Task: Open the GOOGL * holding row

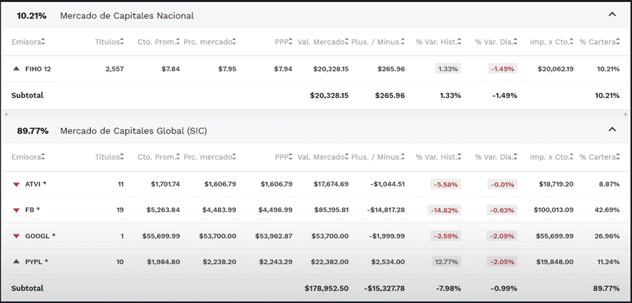Action: coord(40,236)
